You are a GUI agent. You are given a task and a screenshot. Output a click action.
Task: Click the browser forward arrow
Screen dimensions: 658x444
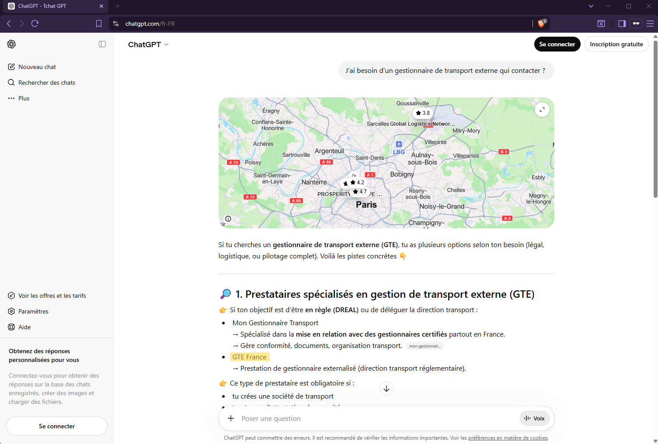(x=21, y=24)
